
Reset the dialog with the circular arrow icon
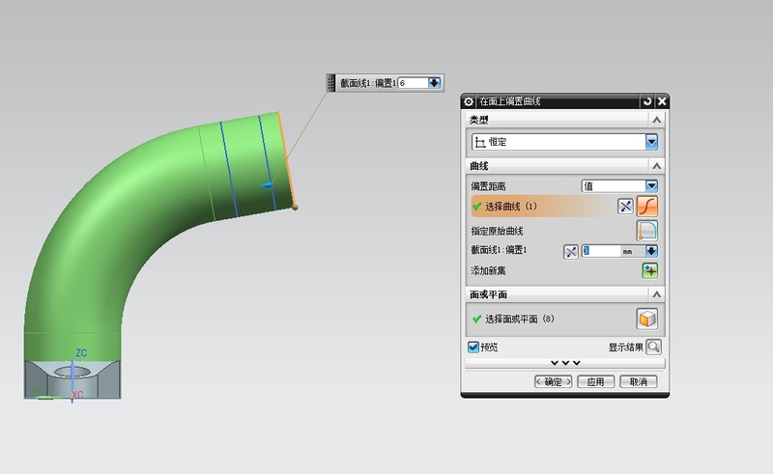click(647, 101)
